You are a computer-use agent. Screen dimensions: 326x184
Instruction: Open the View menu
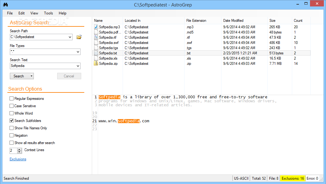(x=34, y=13)
